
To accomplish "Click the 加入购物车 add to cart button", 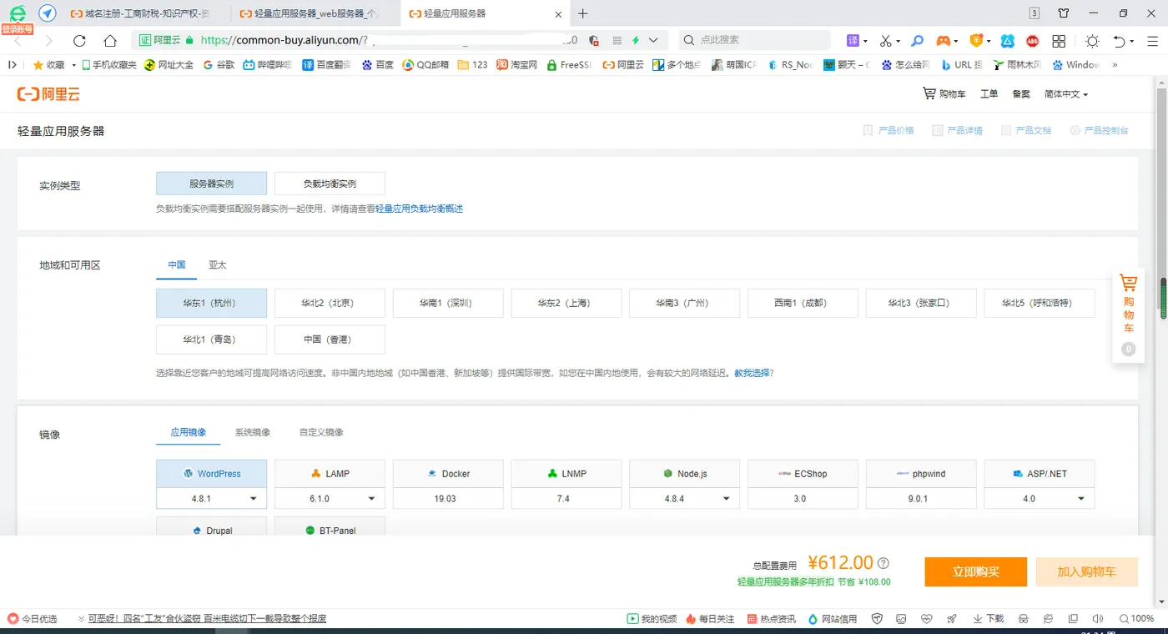I will pyautogui.click(x=1086, y=572).
